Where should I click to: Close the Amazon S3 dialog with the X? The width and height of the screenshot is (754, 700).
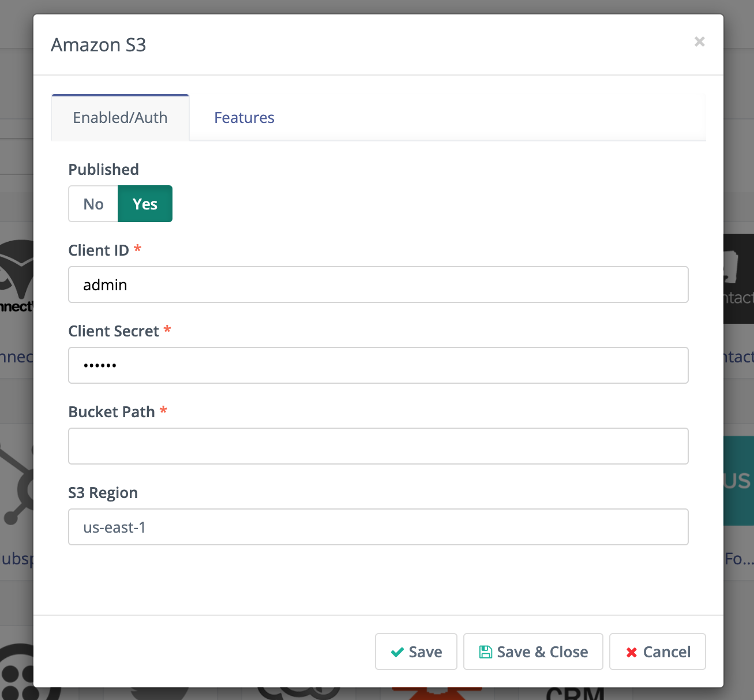(699, 42)
